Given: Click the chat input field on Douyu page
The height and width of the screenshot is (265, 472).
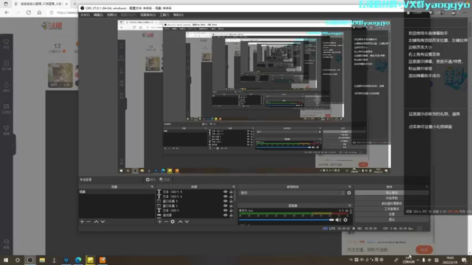Looking at the screenshot, I should point(379,250).
